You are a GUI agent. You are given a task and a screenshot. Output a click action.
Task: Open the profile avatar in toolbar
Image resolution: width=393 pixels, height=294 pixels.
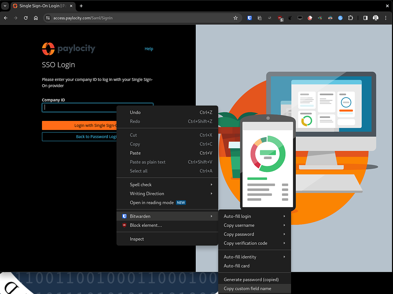[376, 18]
